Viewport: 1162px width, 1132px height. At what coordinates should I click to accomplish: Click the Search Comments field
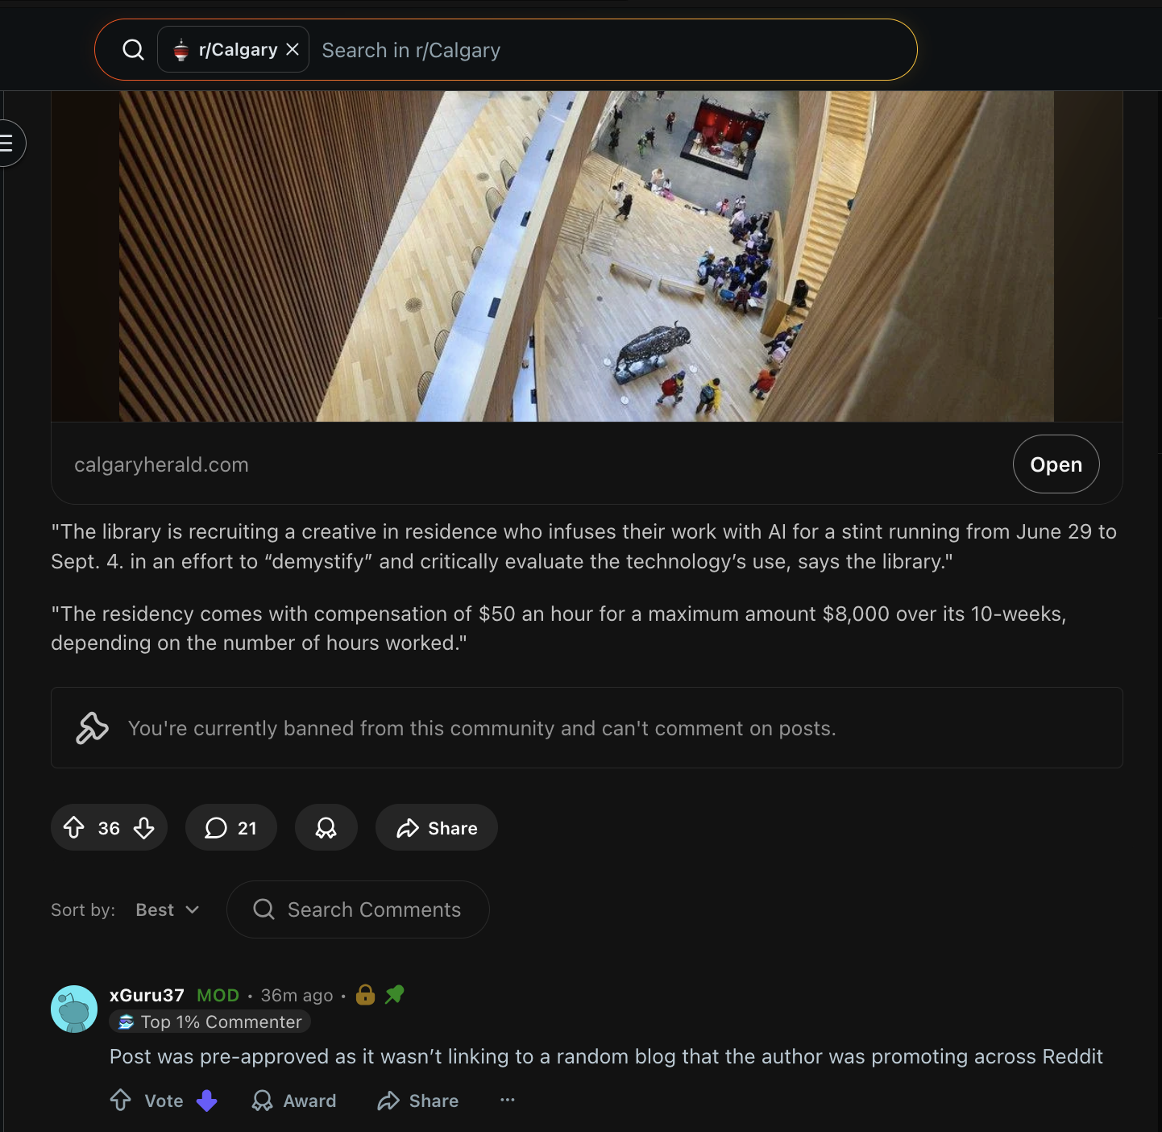(x=358, y=909)
